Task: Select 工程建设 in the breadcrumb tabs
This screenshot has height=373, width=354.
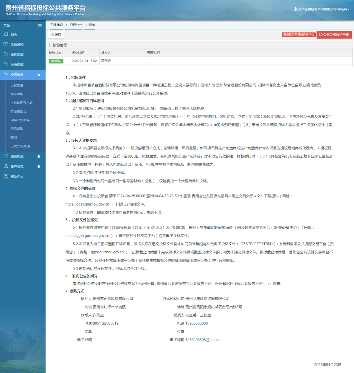Action: coord(56,25)
